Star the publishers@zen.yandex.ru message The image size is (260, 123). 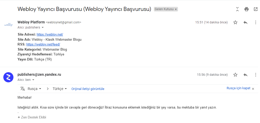click(x=235, y=75)
